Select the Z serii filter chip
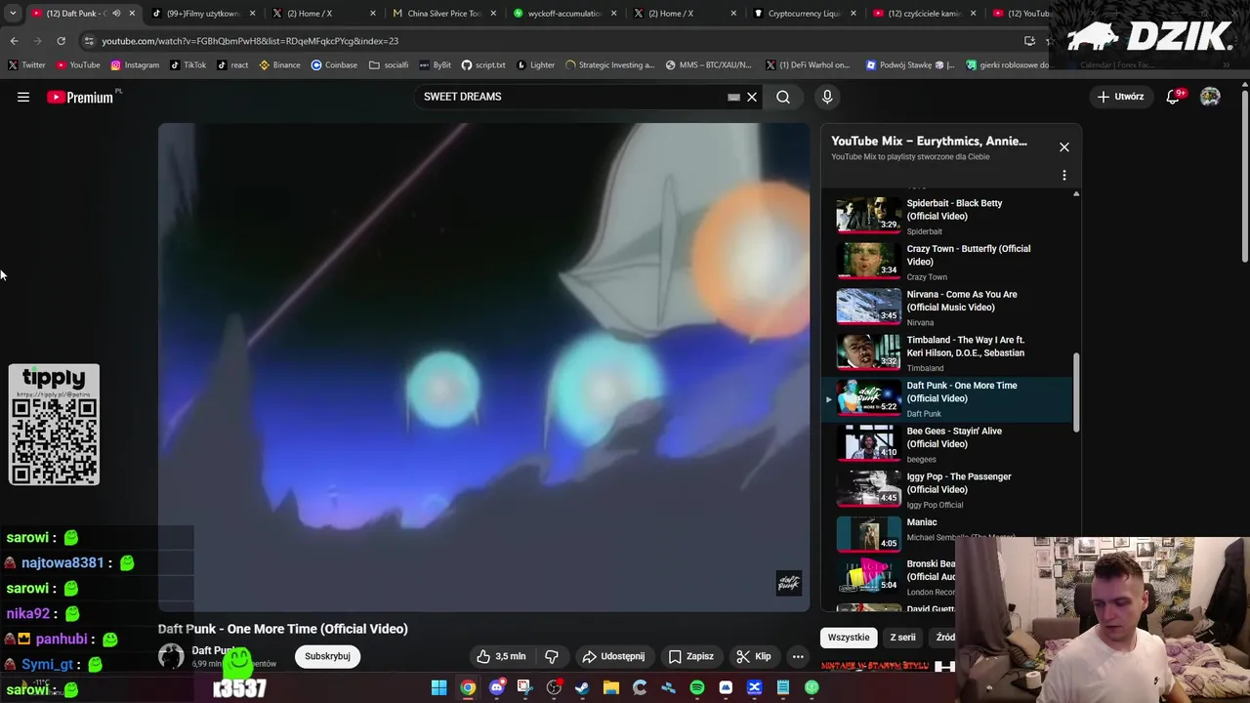This screenshot has height=703, width=1250. click(x=902, y=638)
